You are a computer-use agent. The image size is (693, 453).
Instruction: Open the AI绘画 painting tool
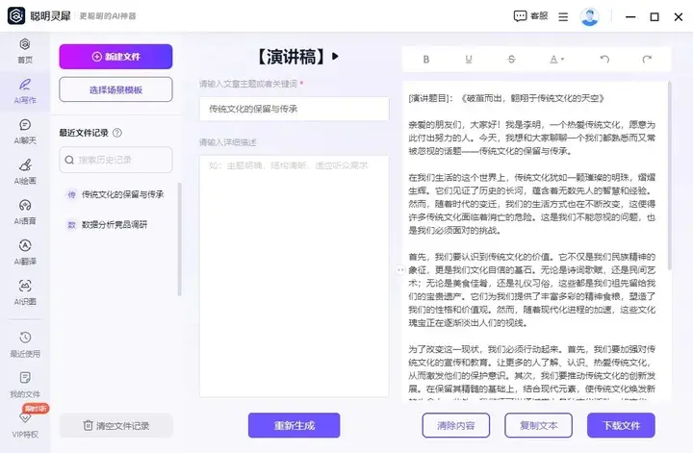click(24, 170)
